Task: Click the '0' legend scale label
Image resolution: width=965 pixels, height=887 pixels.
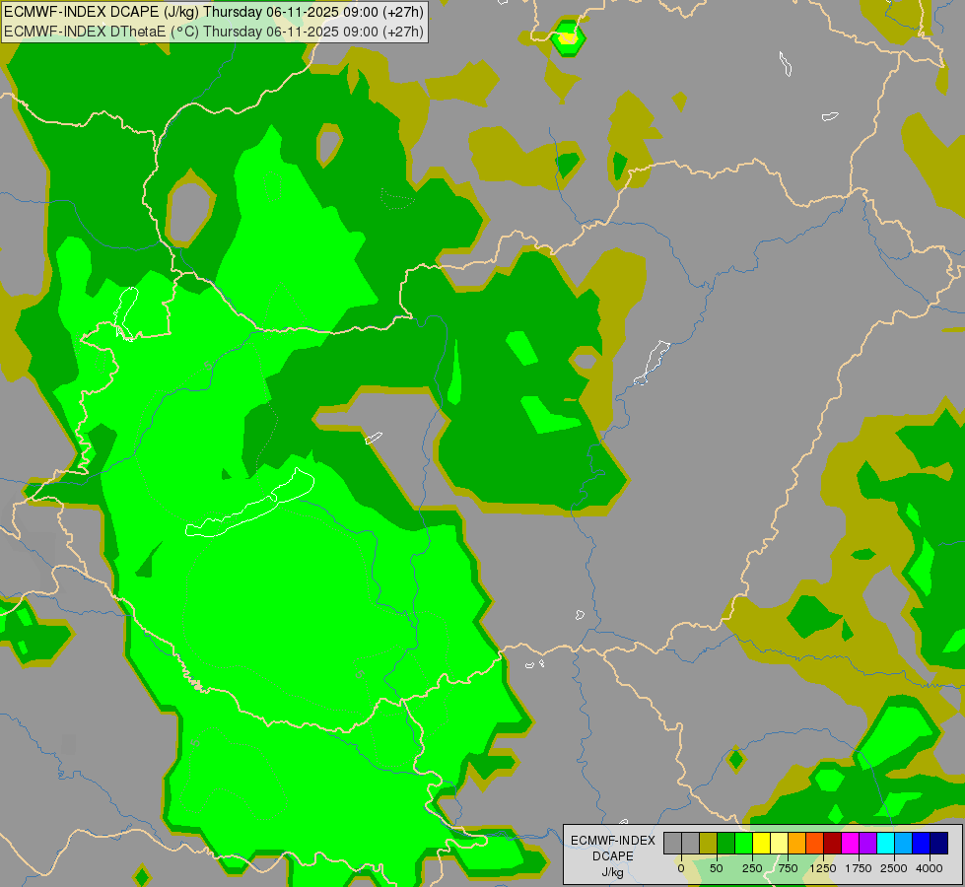Action: [x=681, y=868]
